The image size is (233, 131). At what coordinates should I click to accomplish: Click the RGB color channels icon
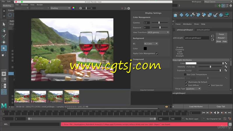click(73, 8)
